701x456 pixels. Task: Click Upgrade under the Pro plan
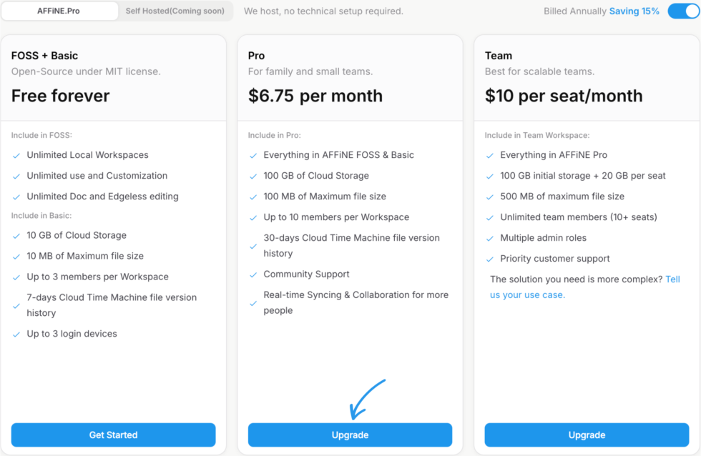[x=350, y=435]
